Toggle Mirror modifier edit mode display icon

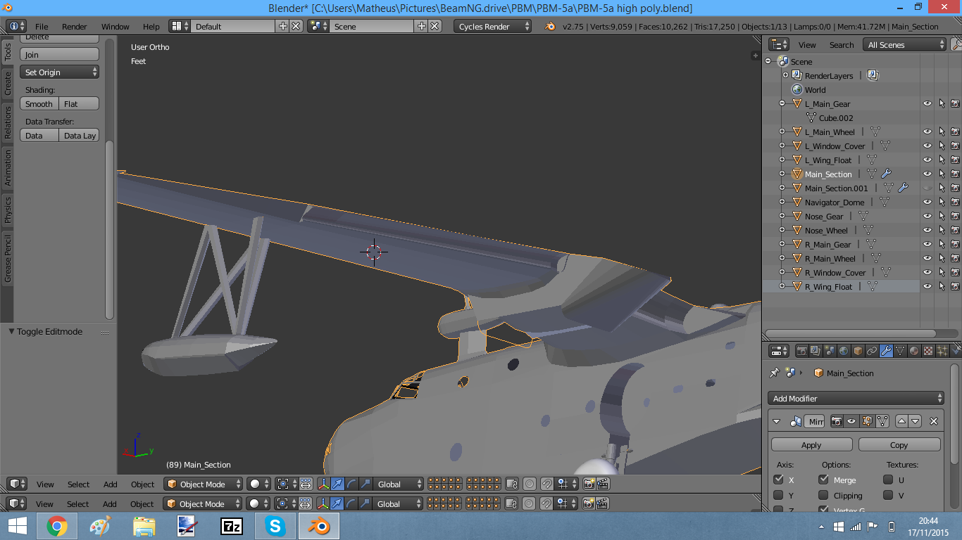click(866, 421)
